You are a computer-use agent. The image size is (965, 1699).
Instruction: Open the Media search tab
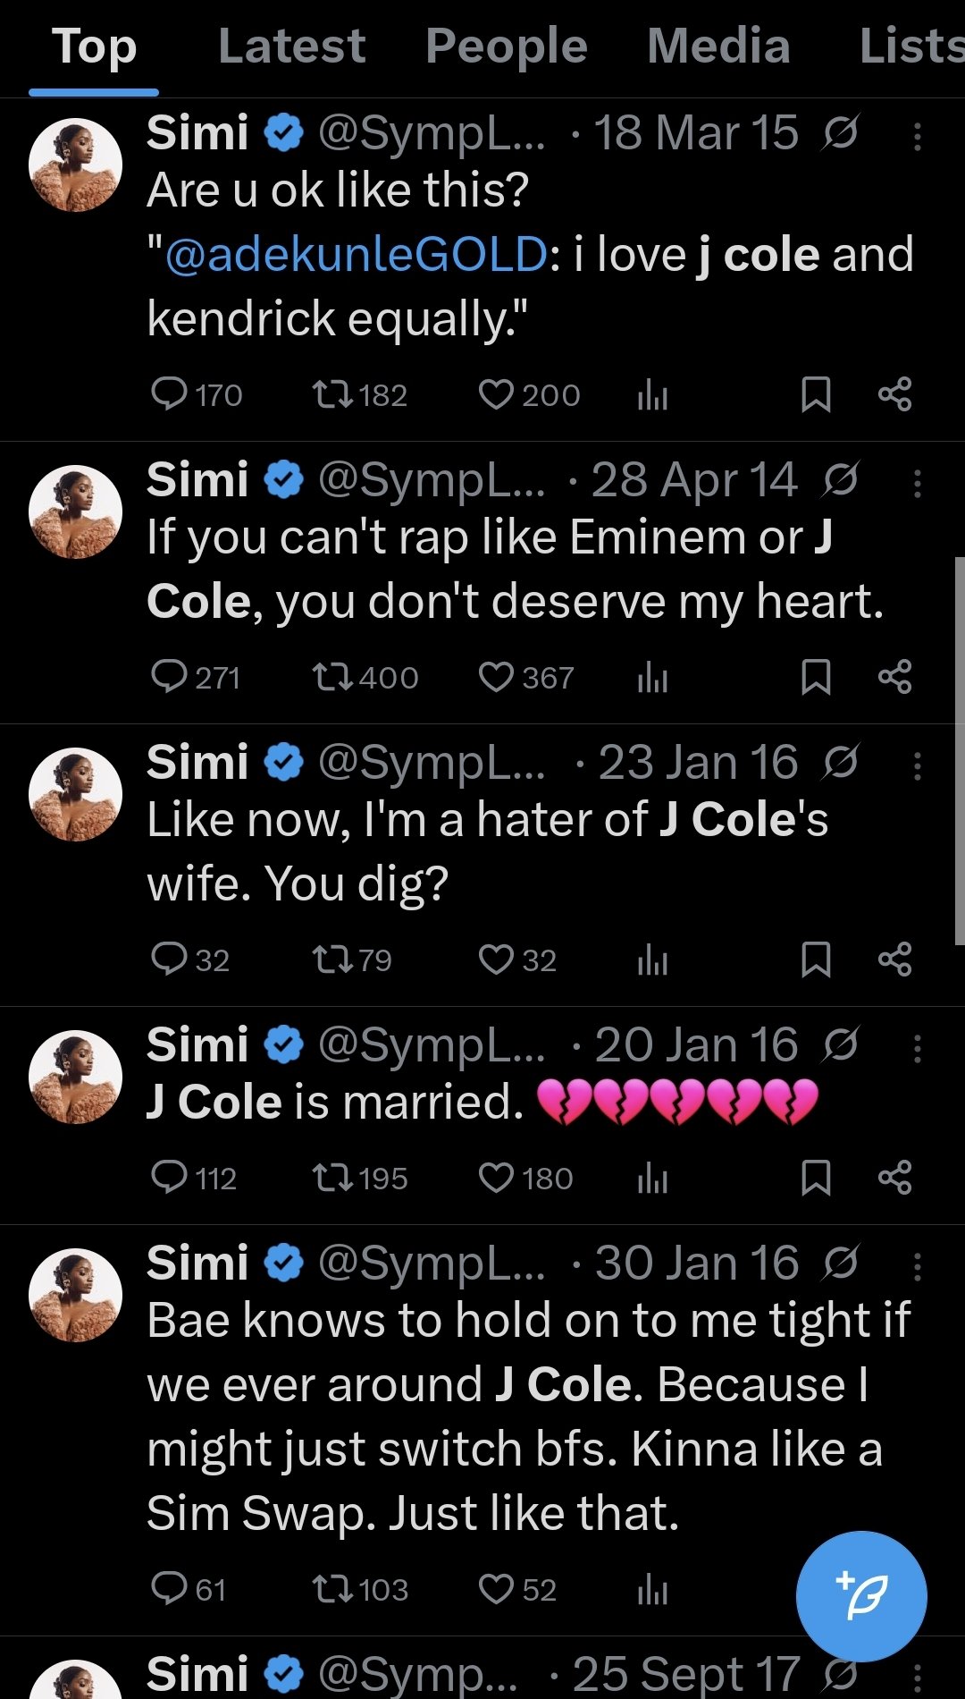click(718, 46)
